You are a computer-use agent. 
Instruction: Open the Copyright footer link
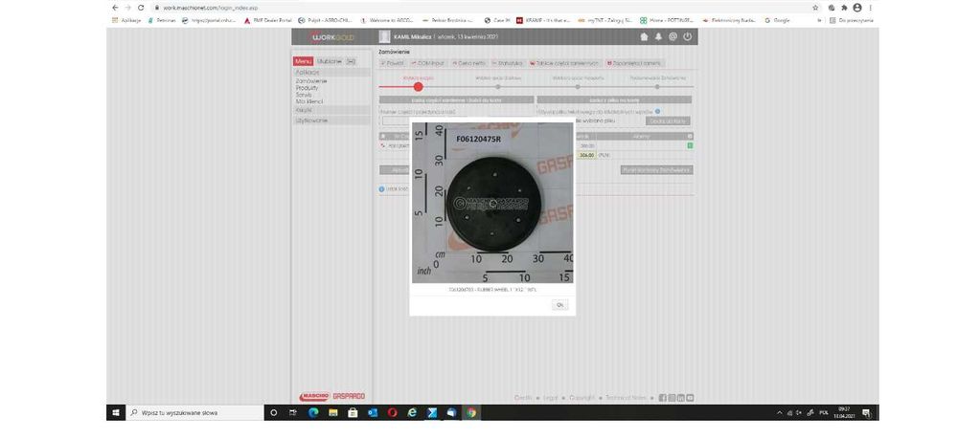point(582,398)
